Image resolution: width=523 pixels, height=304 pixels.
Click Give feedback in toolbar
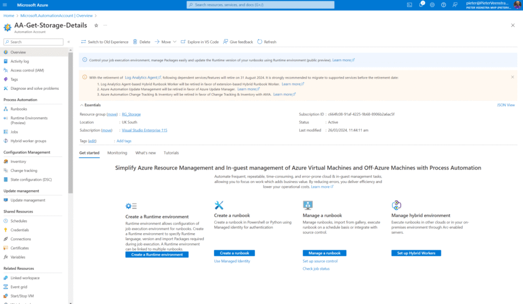coord(238,42)
